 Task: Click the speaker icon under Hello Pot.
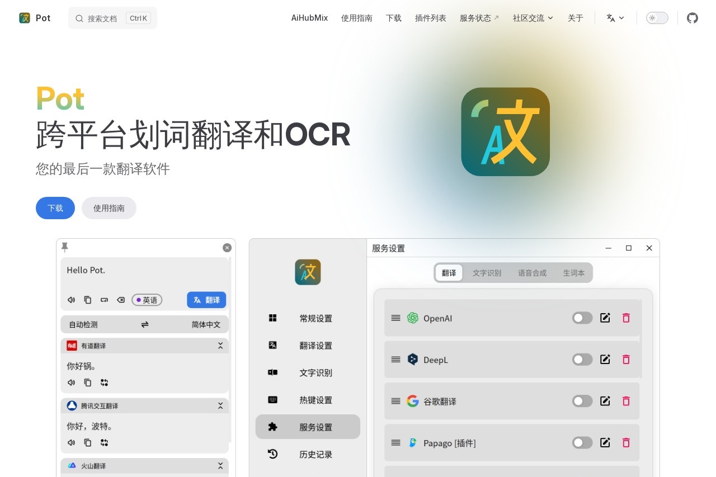71,300
